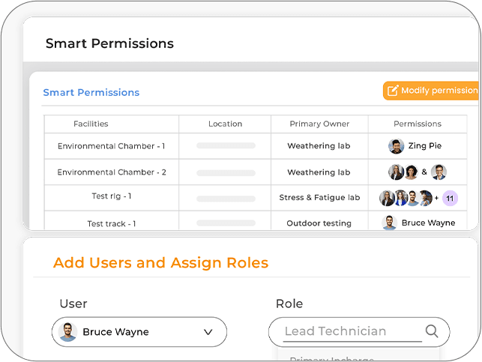The width and height of the screenshot is (482, 362).
Task: Click the purple 11 more-users badge
Action: click(x=450, y=199)
